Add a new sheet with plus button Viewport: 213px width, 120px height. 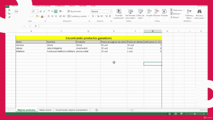coord(97,110)
